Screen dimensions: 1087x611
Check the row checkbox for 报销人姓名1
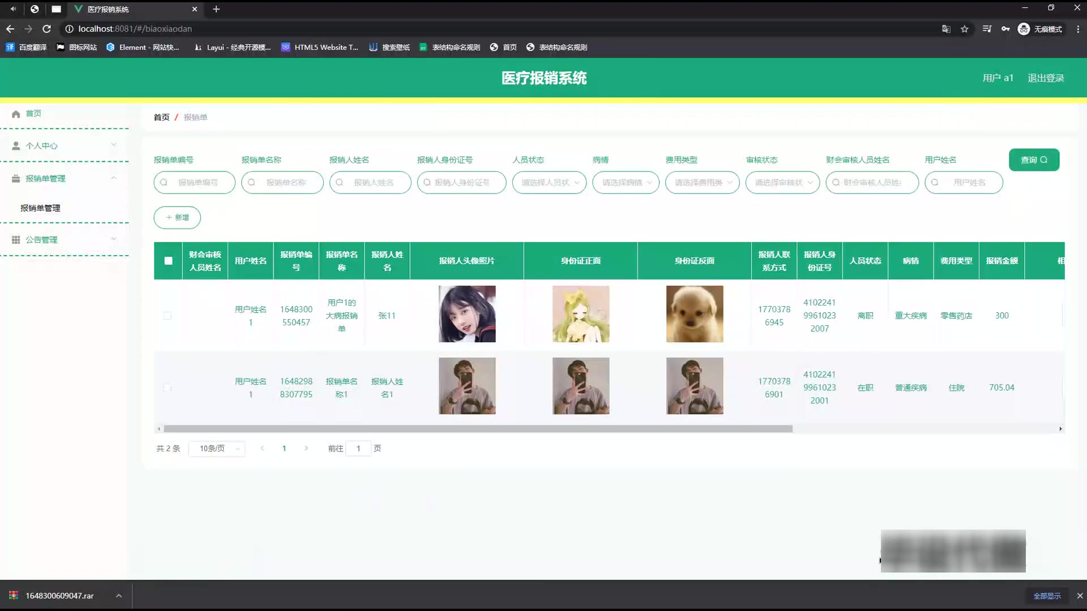[x=167, y=388]
